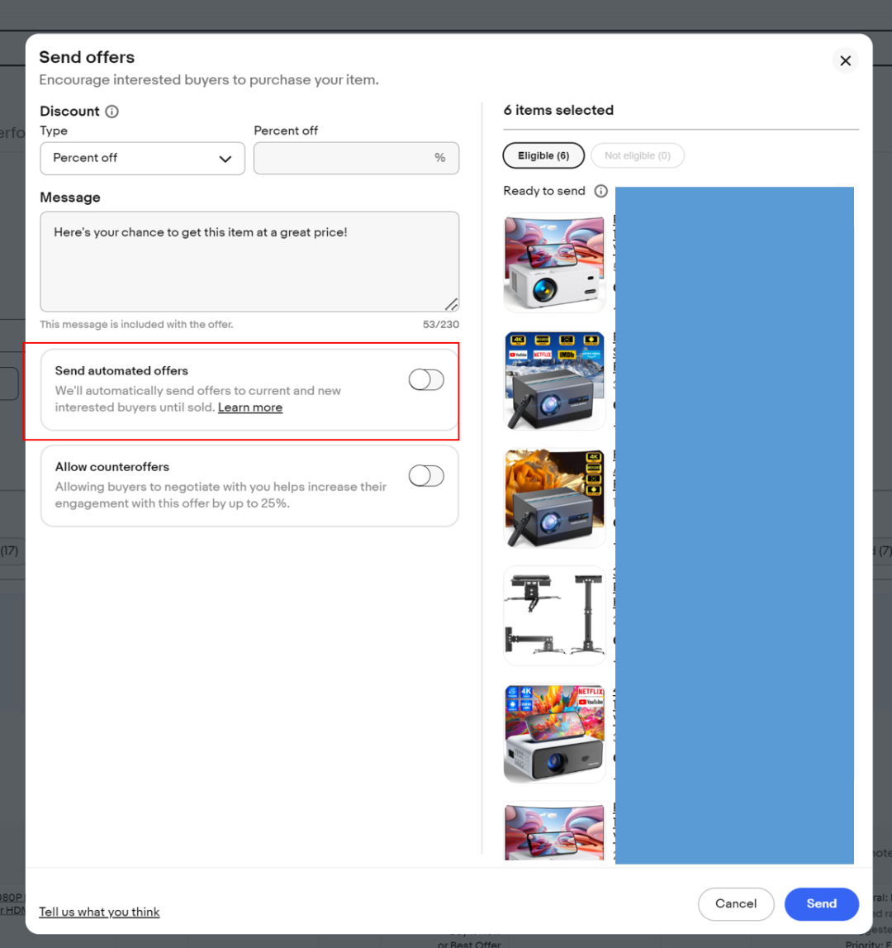
Task: Open the Learn more link
Action: [250, 407]
